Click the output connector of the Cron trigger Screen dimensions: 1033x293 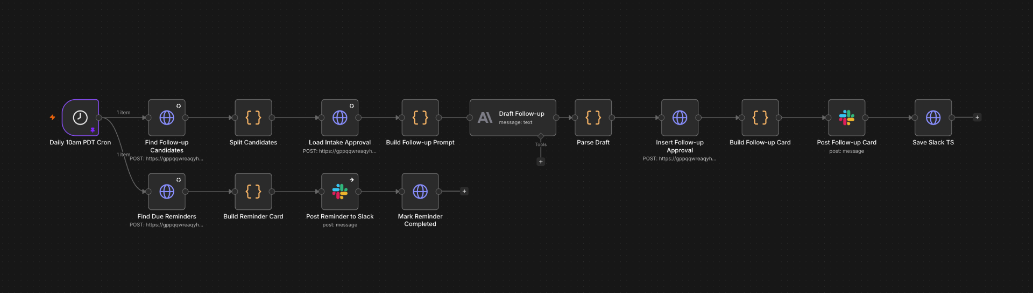click(x=99, y=118)
